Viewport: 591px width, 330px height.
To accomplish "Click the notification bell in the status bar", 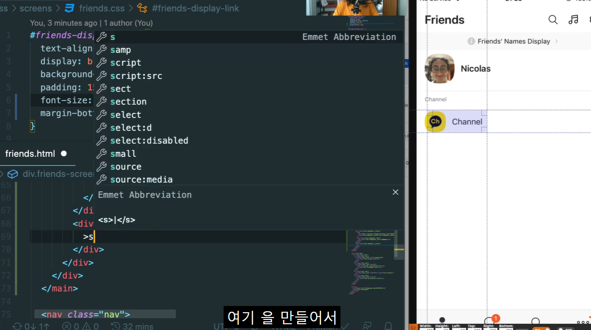I will pos(389,326).
